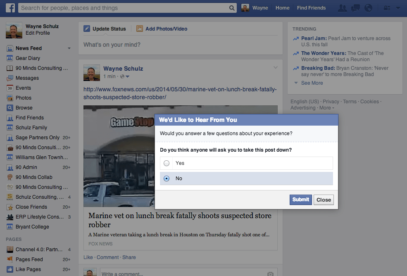Screen dimensions: 407x276
Task: Click the Schulz Family group icon
Action: point(10,128)
